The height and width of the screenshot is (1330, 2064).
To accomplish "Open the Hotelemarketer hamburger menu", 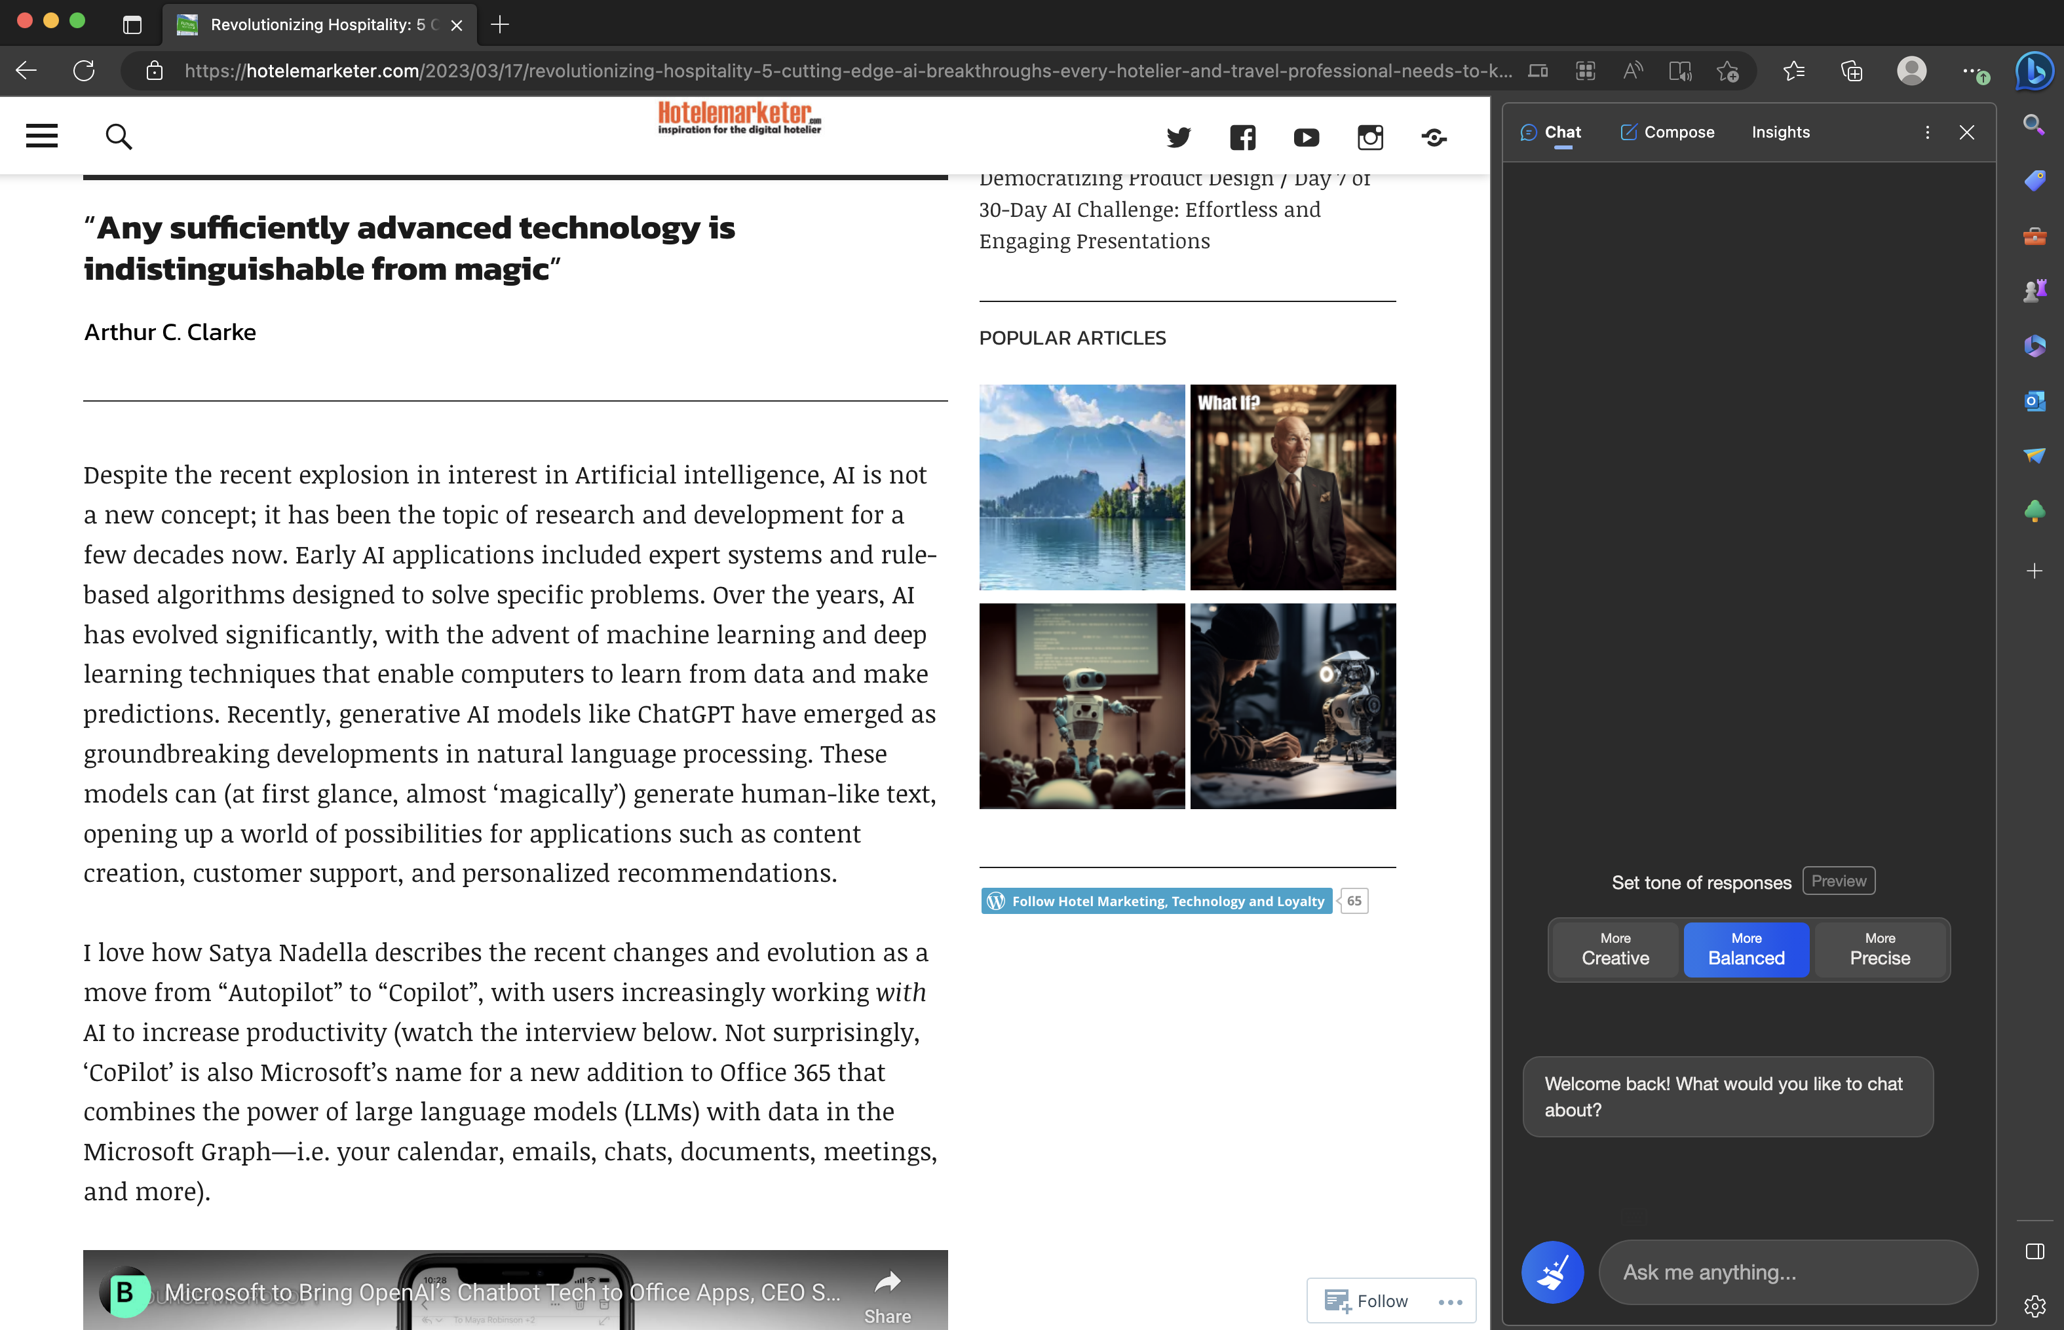I will [41, 136].
